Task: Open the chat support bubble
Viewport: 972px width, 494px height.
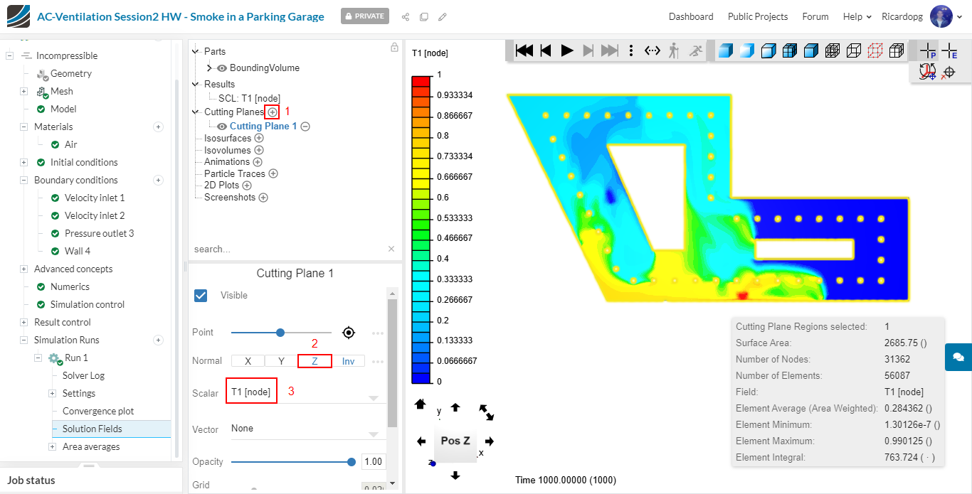Action: (x=958, y=357)
